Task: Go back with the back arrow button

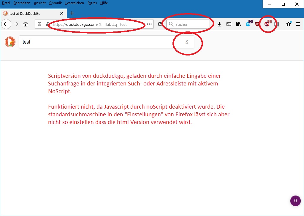Action: (6, 24)
